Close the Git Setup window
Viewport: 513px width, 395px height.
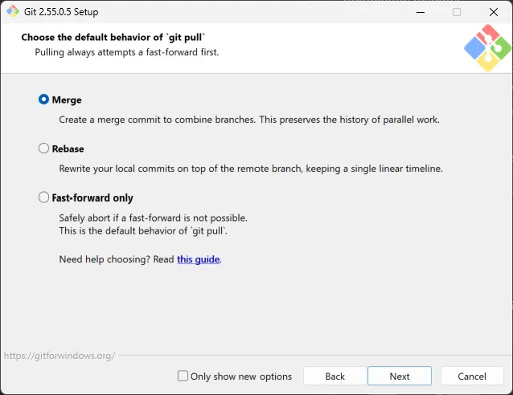click(x=494, y=12)
